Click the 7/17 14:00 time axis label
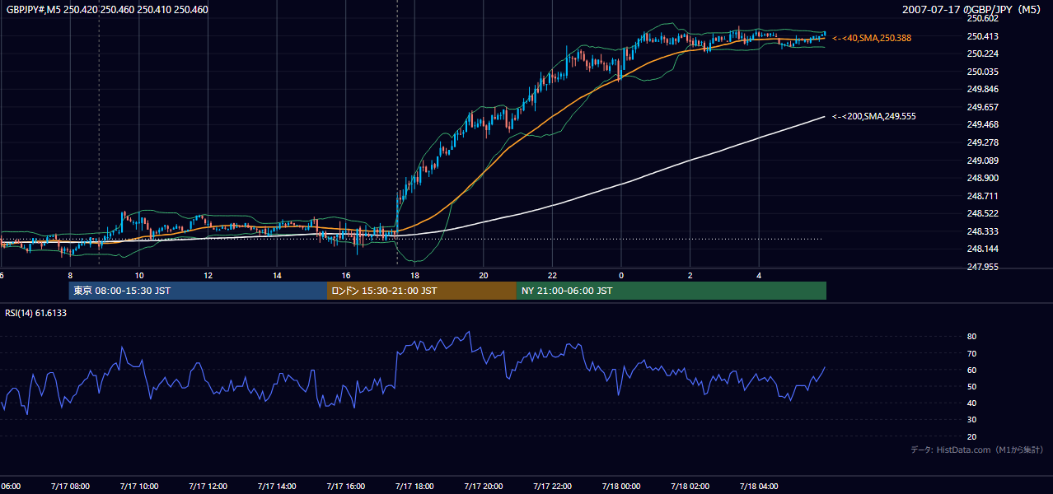The image size is (1053, 494). [277, 486]
